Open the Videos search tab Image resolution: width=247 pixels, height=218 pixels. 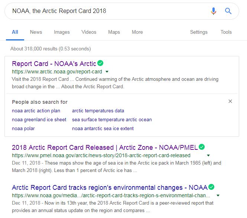pyautogui.click(x=89, y=32)
